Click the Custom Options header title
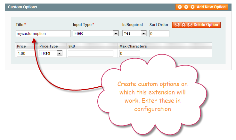Screen dimensions: 236x140 pyautogui.click(x=22, y=7)
